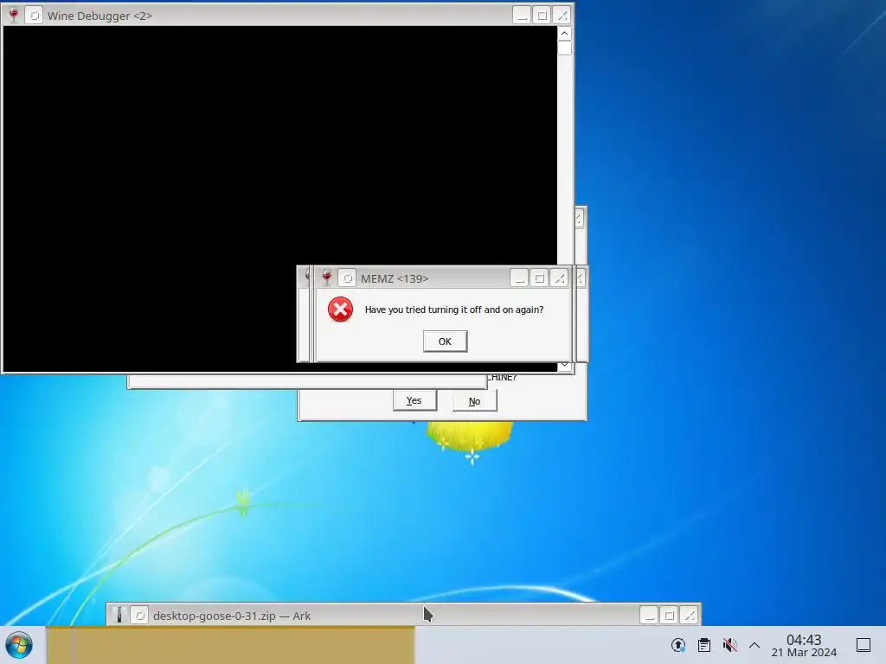Click the Ark app icon in desktop-goose titlebar
This screenshot has width=886, height=664.
[119, 616]
